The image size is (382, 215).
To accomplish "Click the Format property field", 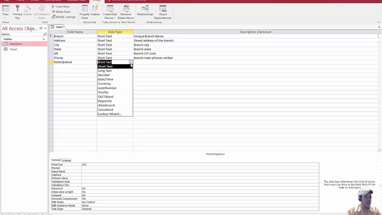I will tap(200, 168).
